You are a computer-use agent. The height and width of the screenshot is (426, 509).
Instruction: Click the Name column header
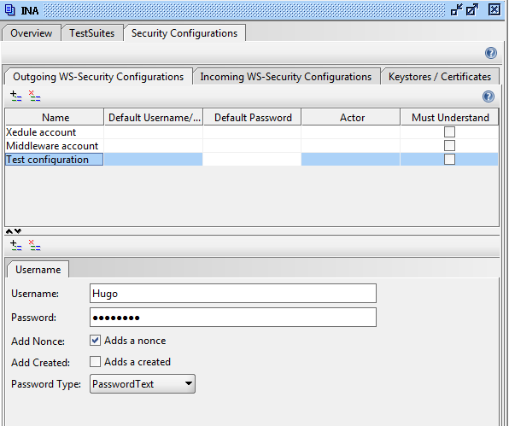[55, 118]
